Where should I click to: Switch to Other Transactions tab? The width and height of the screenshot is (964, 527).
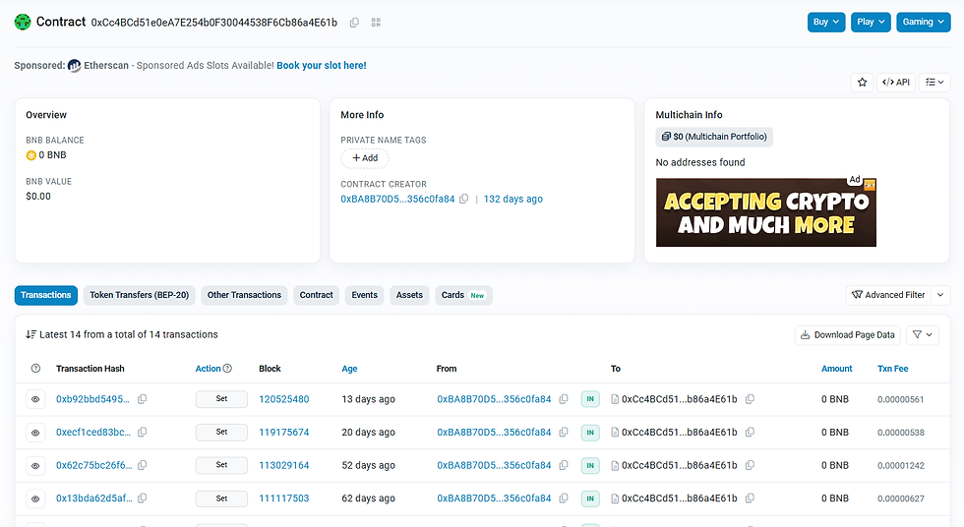click(244, 295)
